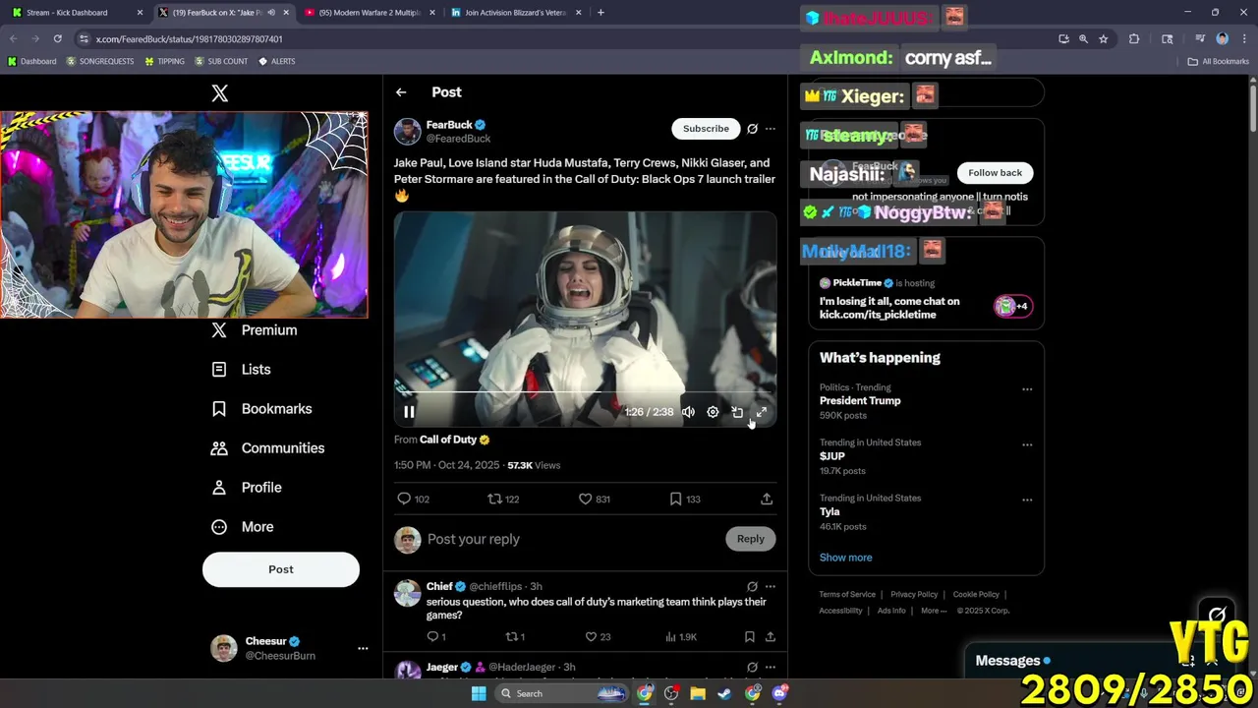Click the Reply button

point(751,539)
